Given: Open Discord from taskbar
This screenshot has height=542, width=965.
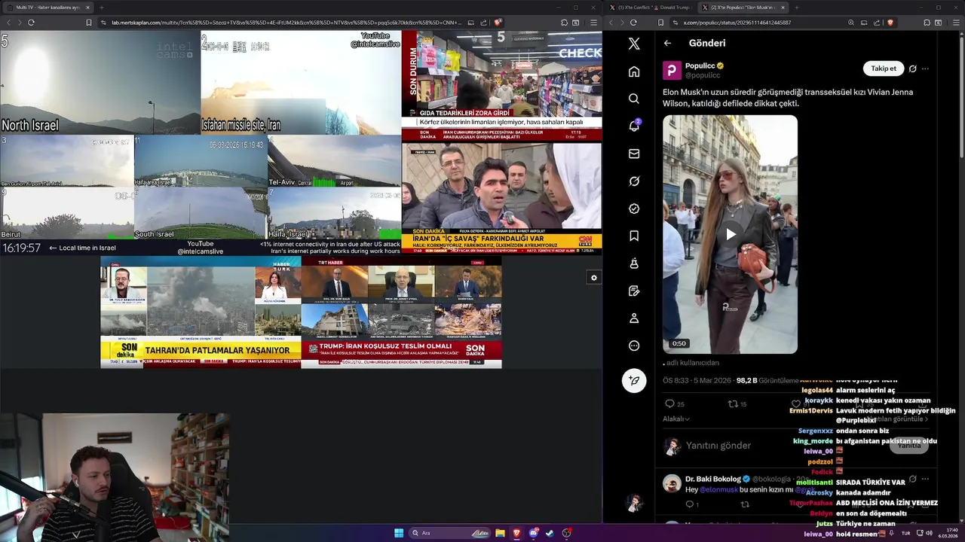Looking at the screenshot, I should pyautogui.click(x=533, y=533).
